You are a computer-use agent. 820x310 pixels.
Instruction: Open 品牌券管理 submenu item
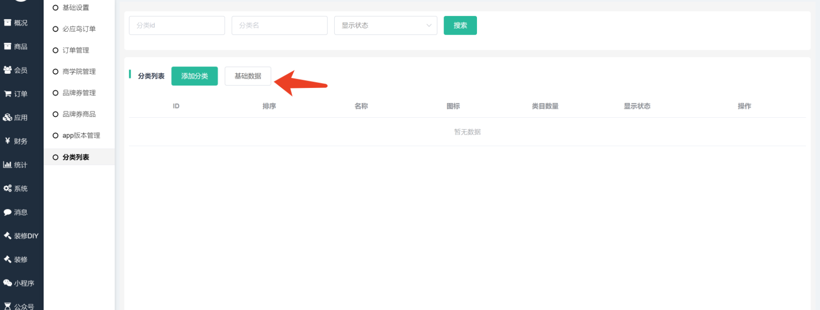point(79,93)
